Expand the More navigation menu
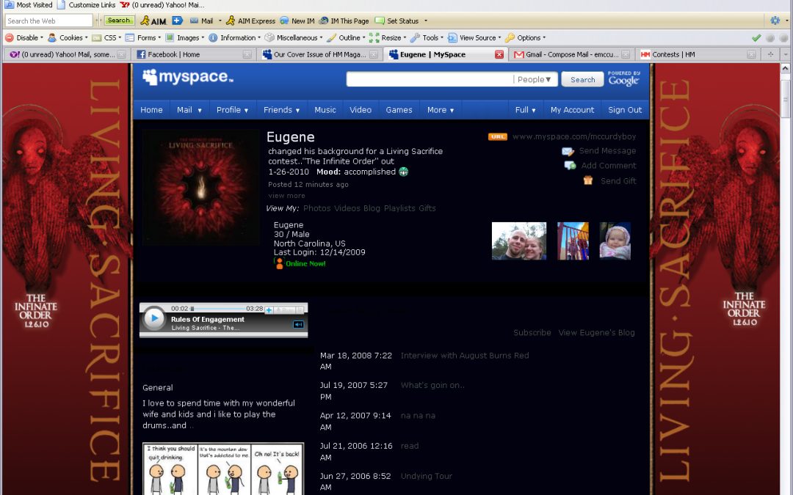The height and width of the screenshot is (495, 793). click(x=441, y=110)
